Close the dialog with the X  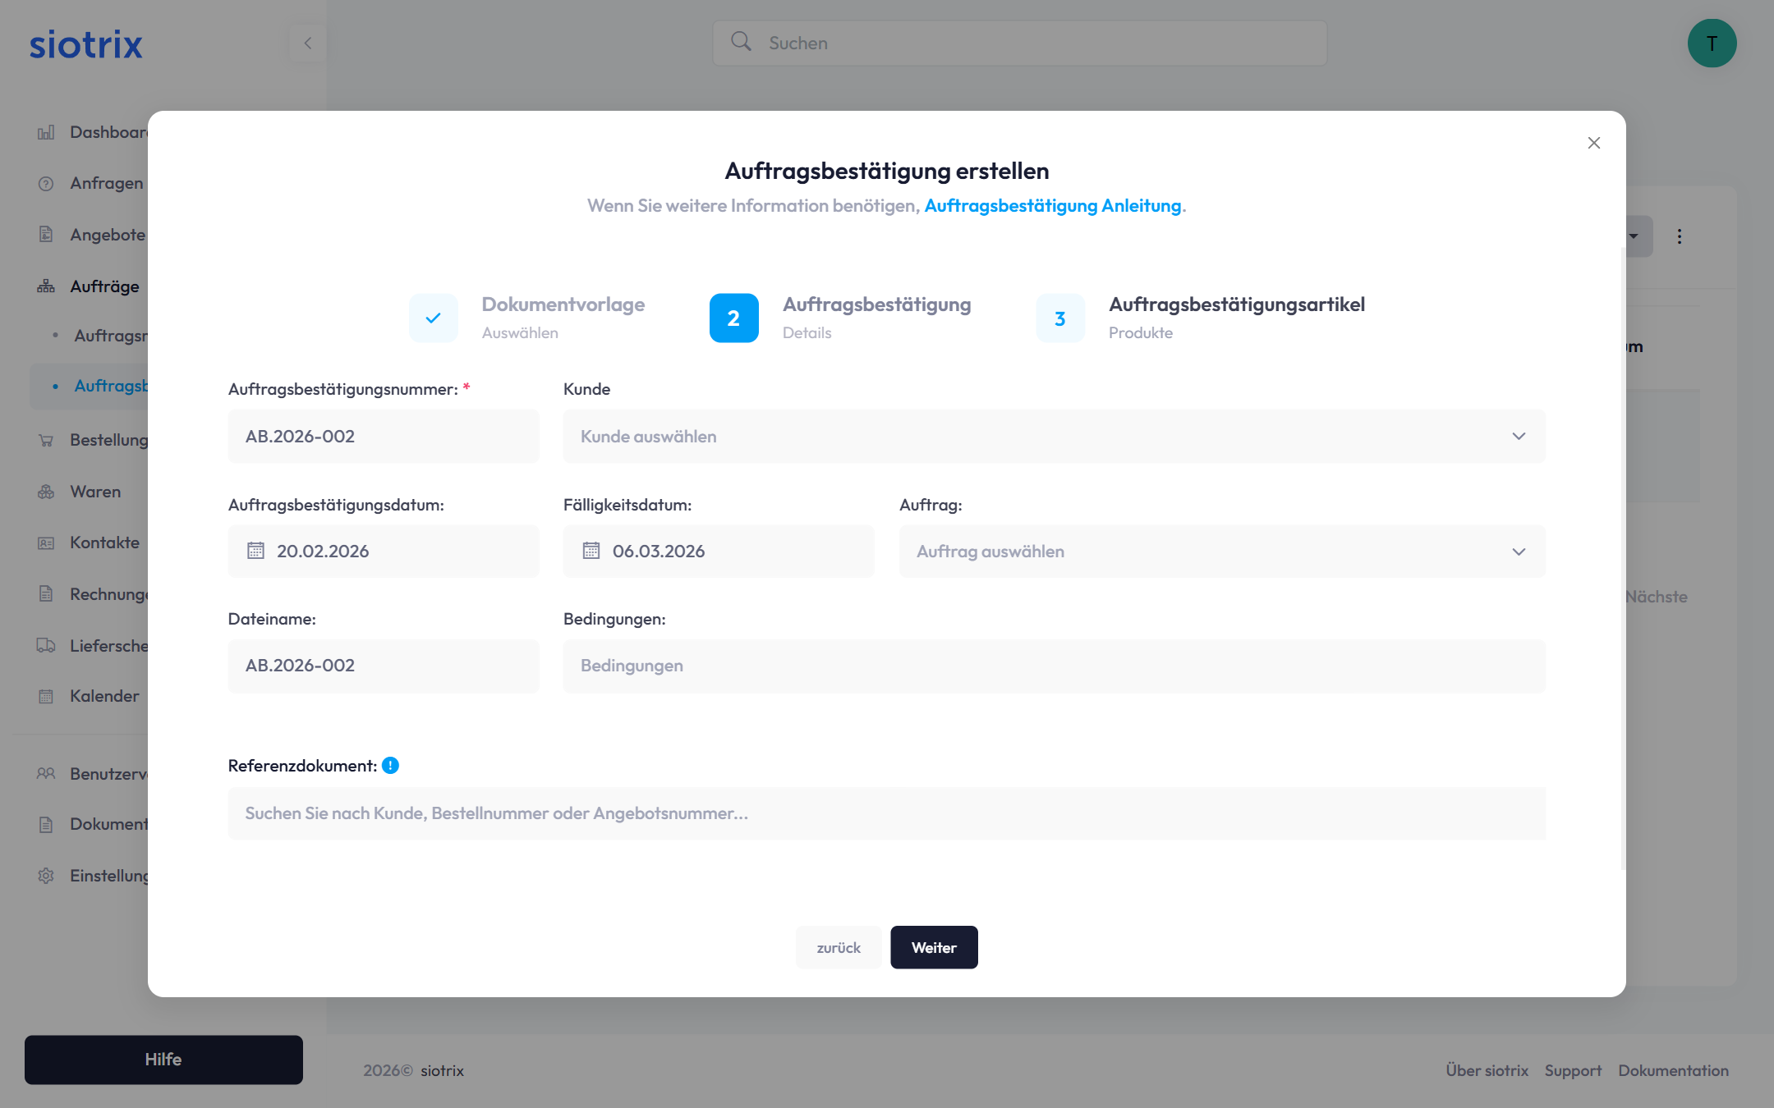(1593, 143)
